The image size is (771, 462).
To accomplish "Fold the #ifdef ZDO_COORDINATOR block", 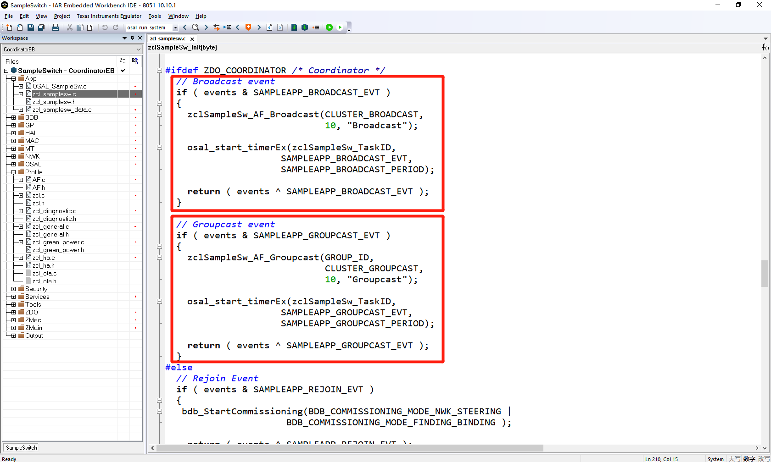I will (x=159, y=70).
